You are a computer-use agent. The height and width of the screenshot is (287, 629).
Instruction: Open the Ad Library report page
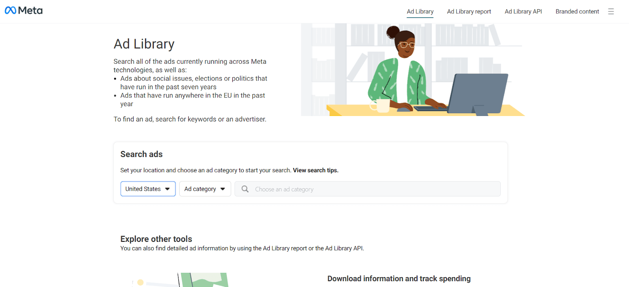point(469,11)
